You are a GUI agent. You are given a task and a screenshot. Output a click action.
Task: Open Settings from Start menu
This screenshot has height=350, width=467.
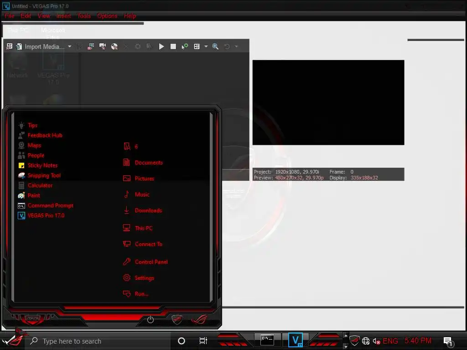[x=139, y=278]
